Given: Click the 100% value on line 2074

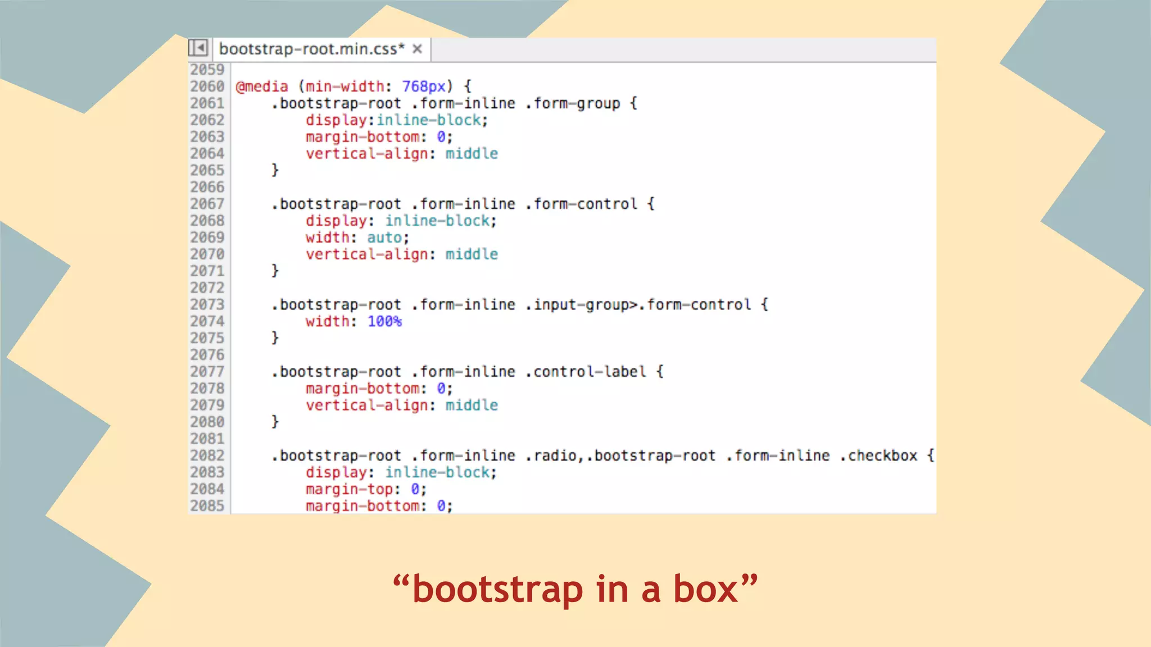Looking at the screenshot, I should point(384,321).
